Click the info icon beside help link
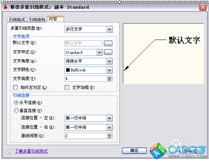The image size is (209, 162). click(x=9, y=152)
